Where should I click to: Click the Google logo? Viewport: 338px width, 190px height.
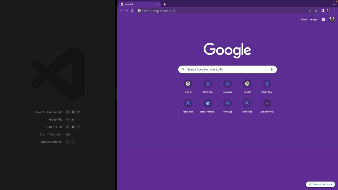pos(227,50)
